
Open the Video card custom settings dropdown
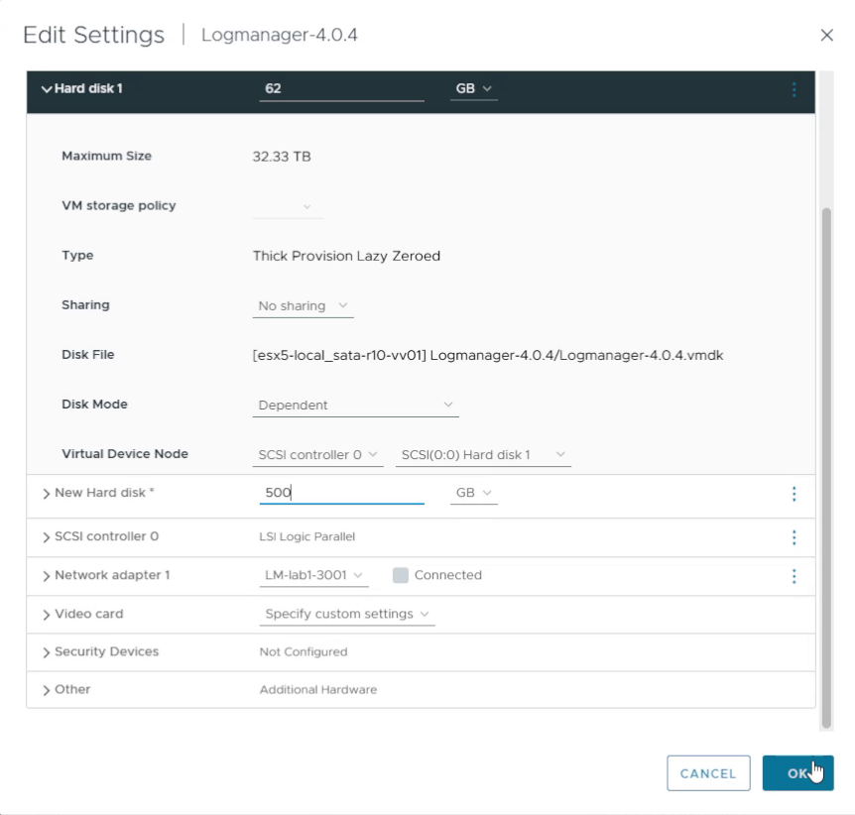click(x=347, y=614)
